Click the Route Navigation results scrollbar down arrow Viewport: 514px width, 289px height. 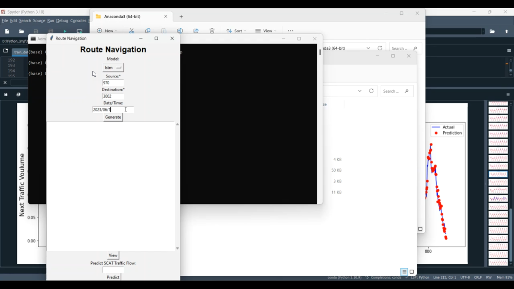pos(178,248)
